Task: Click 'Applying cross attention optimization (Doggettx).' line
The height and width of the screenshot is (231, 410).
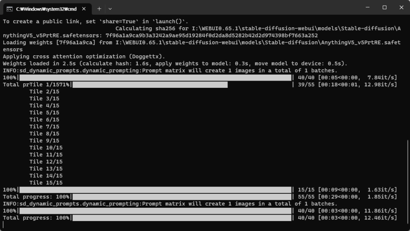Action: coord(84,57)
